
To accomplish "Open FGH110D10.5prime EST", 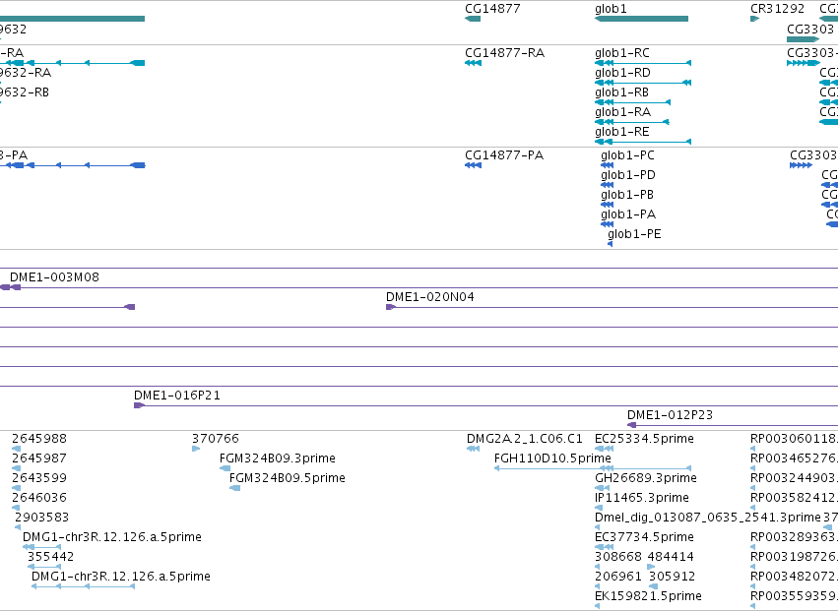I will pyautogui.click(x=552, y=458).
